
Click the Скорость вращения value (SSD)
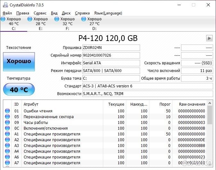coord(197,63)
